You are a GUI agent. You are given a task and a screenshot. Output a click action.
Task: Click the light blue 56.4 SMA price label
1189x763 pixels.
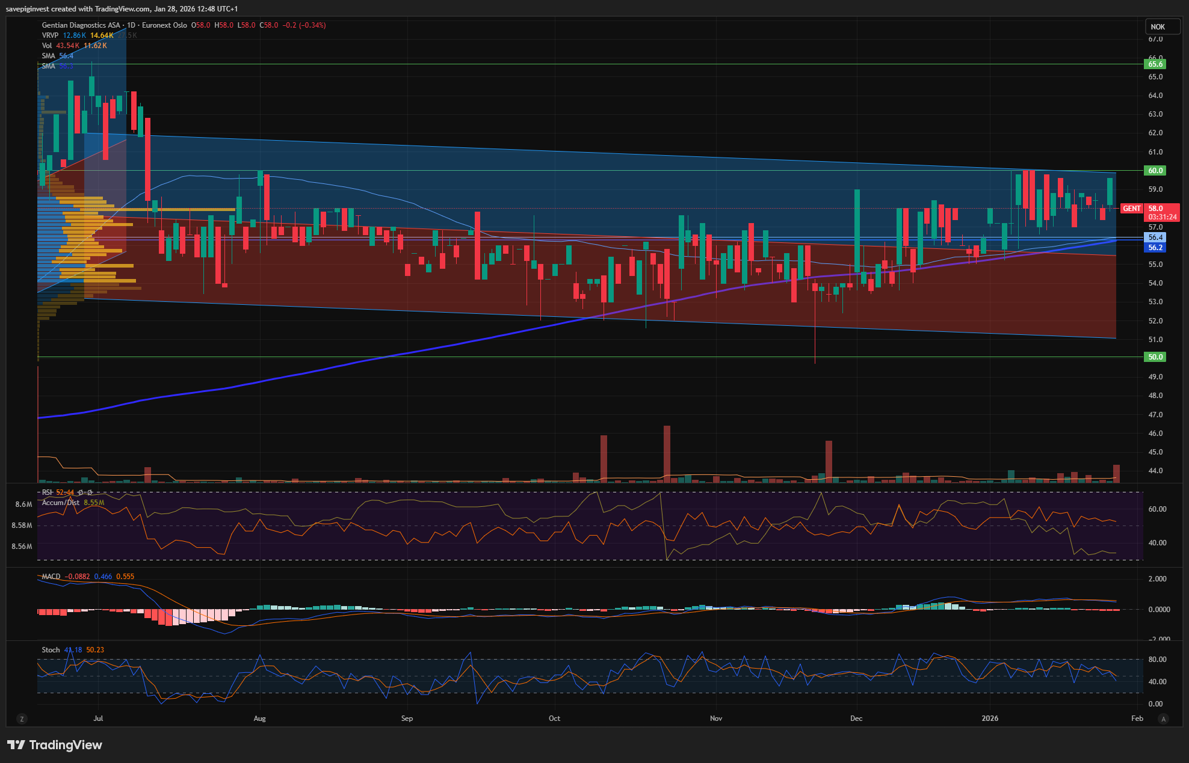coord(1155,237)
